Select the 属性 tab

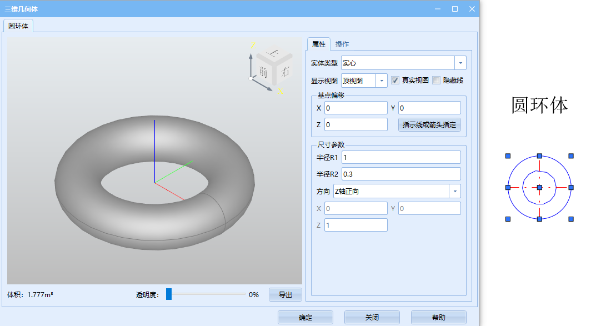(319, 44)
